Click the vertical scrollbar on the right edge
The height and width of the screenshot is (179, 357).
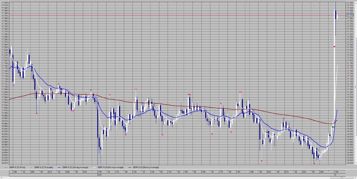(356, 83)
